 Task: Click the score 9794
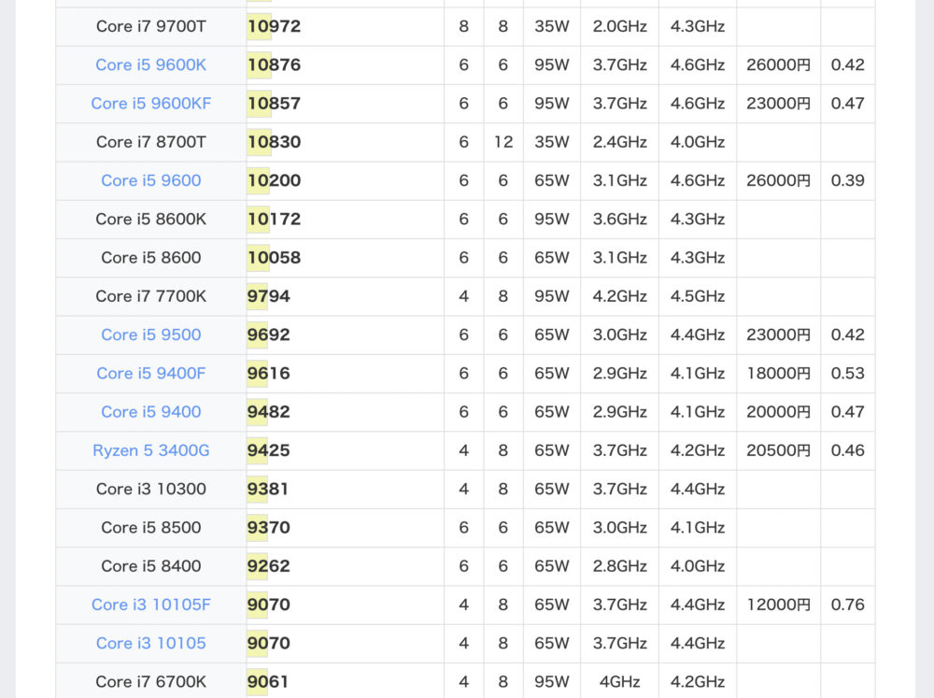[x=269, y=296]
